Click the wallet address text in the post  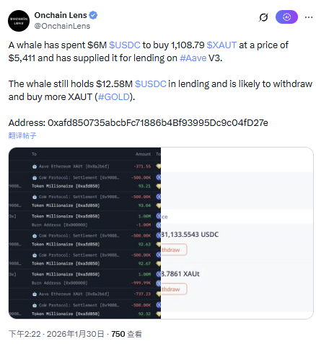pyautogui.click(x=158, y=123)
